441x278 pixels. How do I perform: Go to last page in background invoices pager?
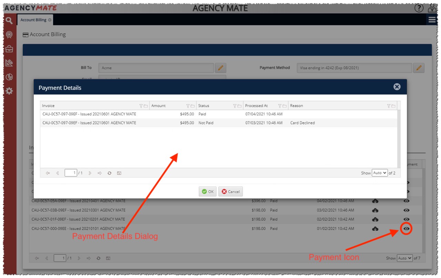[89, 258]
